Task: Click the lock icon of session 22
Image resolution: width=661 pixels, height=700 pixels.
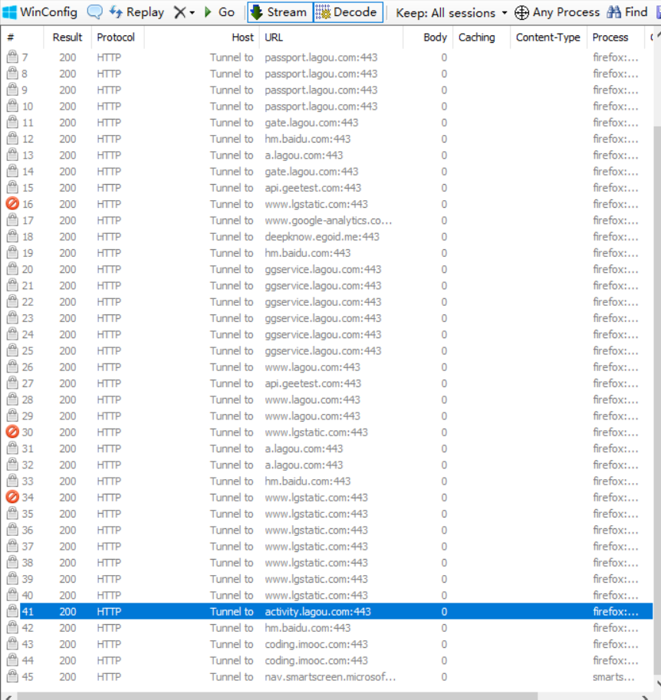Action: 12,301
